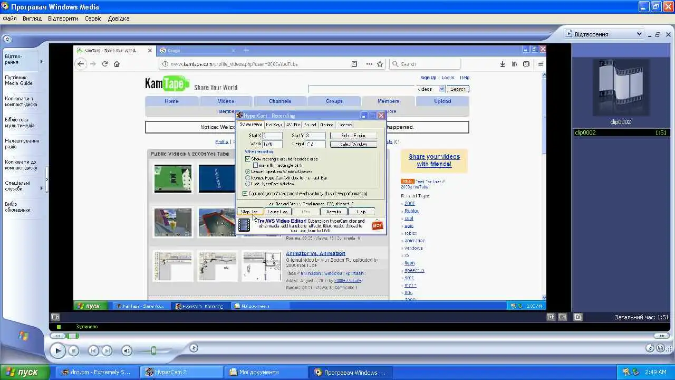Toggle Capture layered/transparent windows checkbox
The height and width of the screenshot is (380, 675).
(245, 194)
